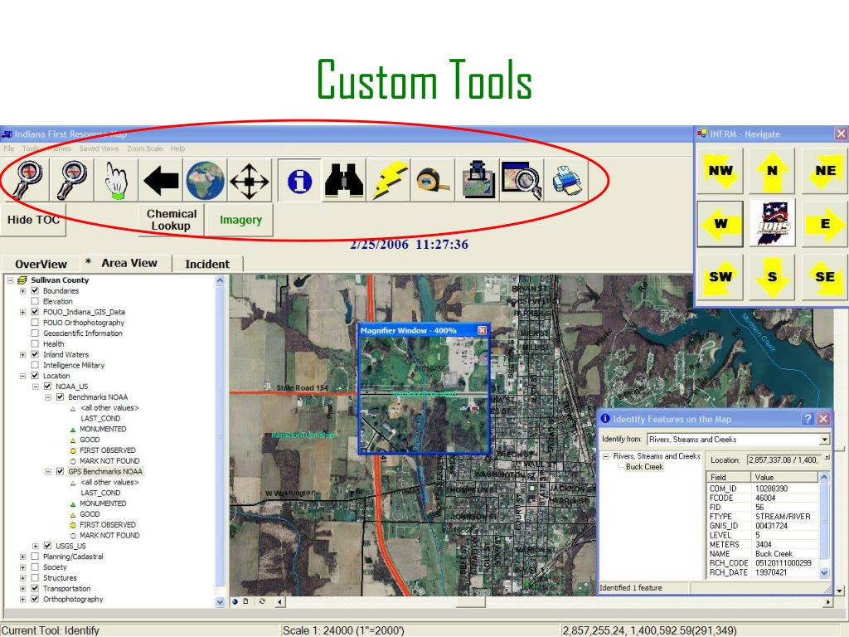Navigate southeast with SE arrow

click(x=825, y=277)
